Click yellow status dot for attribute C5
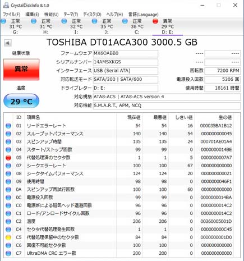Screen dimensions: 244x261 (8, 237)
